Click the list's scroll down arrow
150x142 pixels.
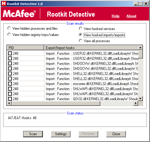(140, 99)
